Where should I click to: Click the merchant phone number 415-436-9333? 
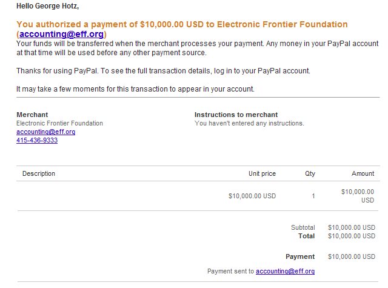coord(37,140)
